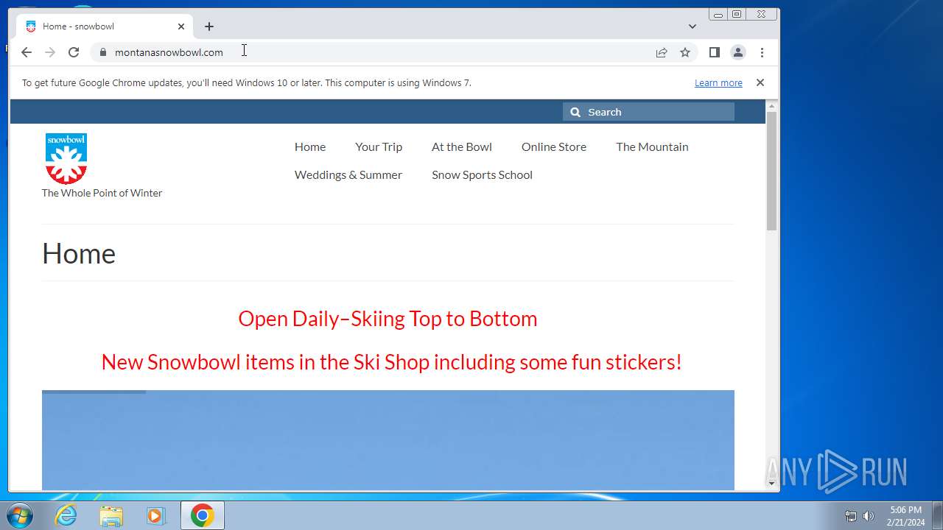This screenshot has width=943, height=530.
Task: Share this page icon in address bar
Action: [662, 52]
